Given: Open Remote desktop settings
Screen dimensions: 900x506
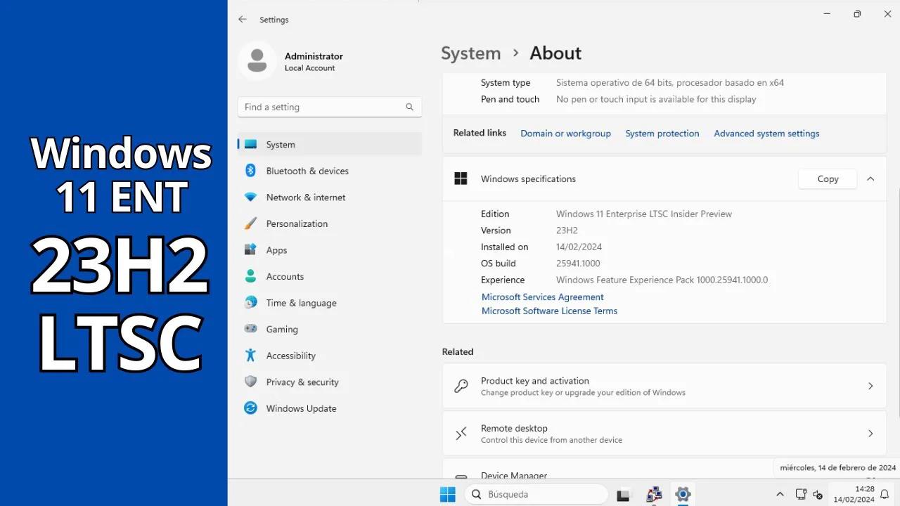Looking at the screenshot, I should (x=664, y=433).
